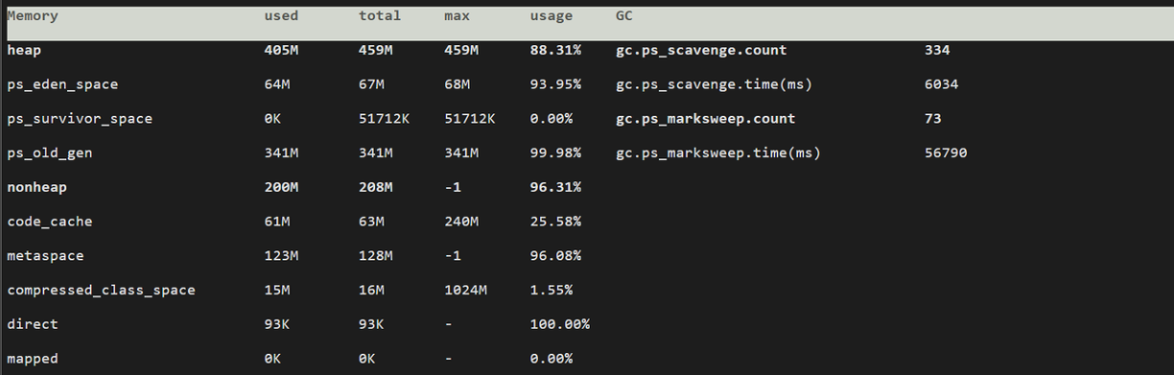Select code_cache max value "240M"
Image resolution: width=1174 pixels, height=375 pixels.
[x=462, y=223]
